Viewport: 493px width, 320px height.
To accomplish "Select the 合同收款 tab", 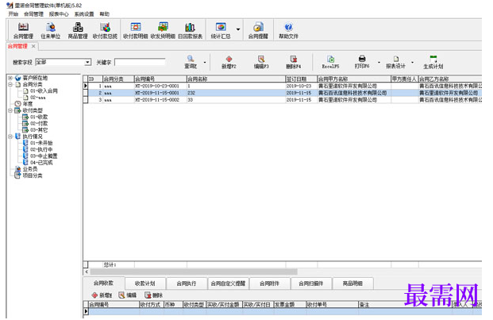I will 103,283.
